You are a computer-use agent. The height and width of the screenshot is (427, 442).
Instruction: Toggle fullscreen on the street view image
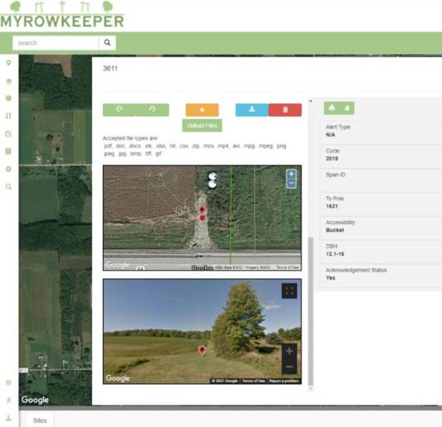pyautogui.click(x=289, y=291)
